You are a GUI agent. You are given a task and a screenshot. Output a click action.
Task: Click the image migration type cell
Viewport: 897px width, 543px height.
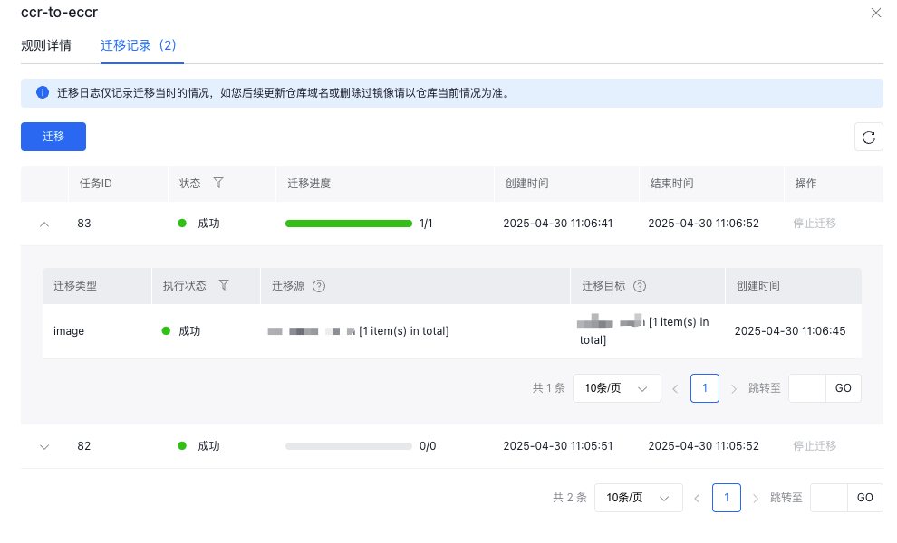[69, 331]
